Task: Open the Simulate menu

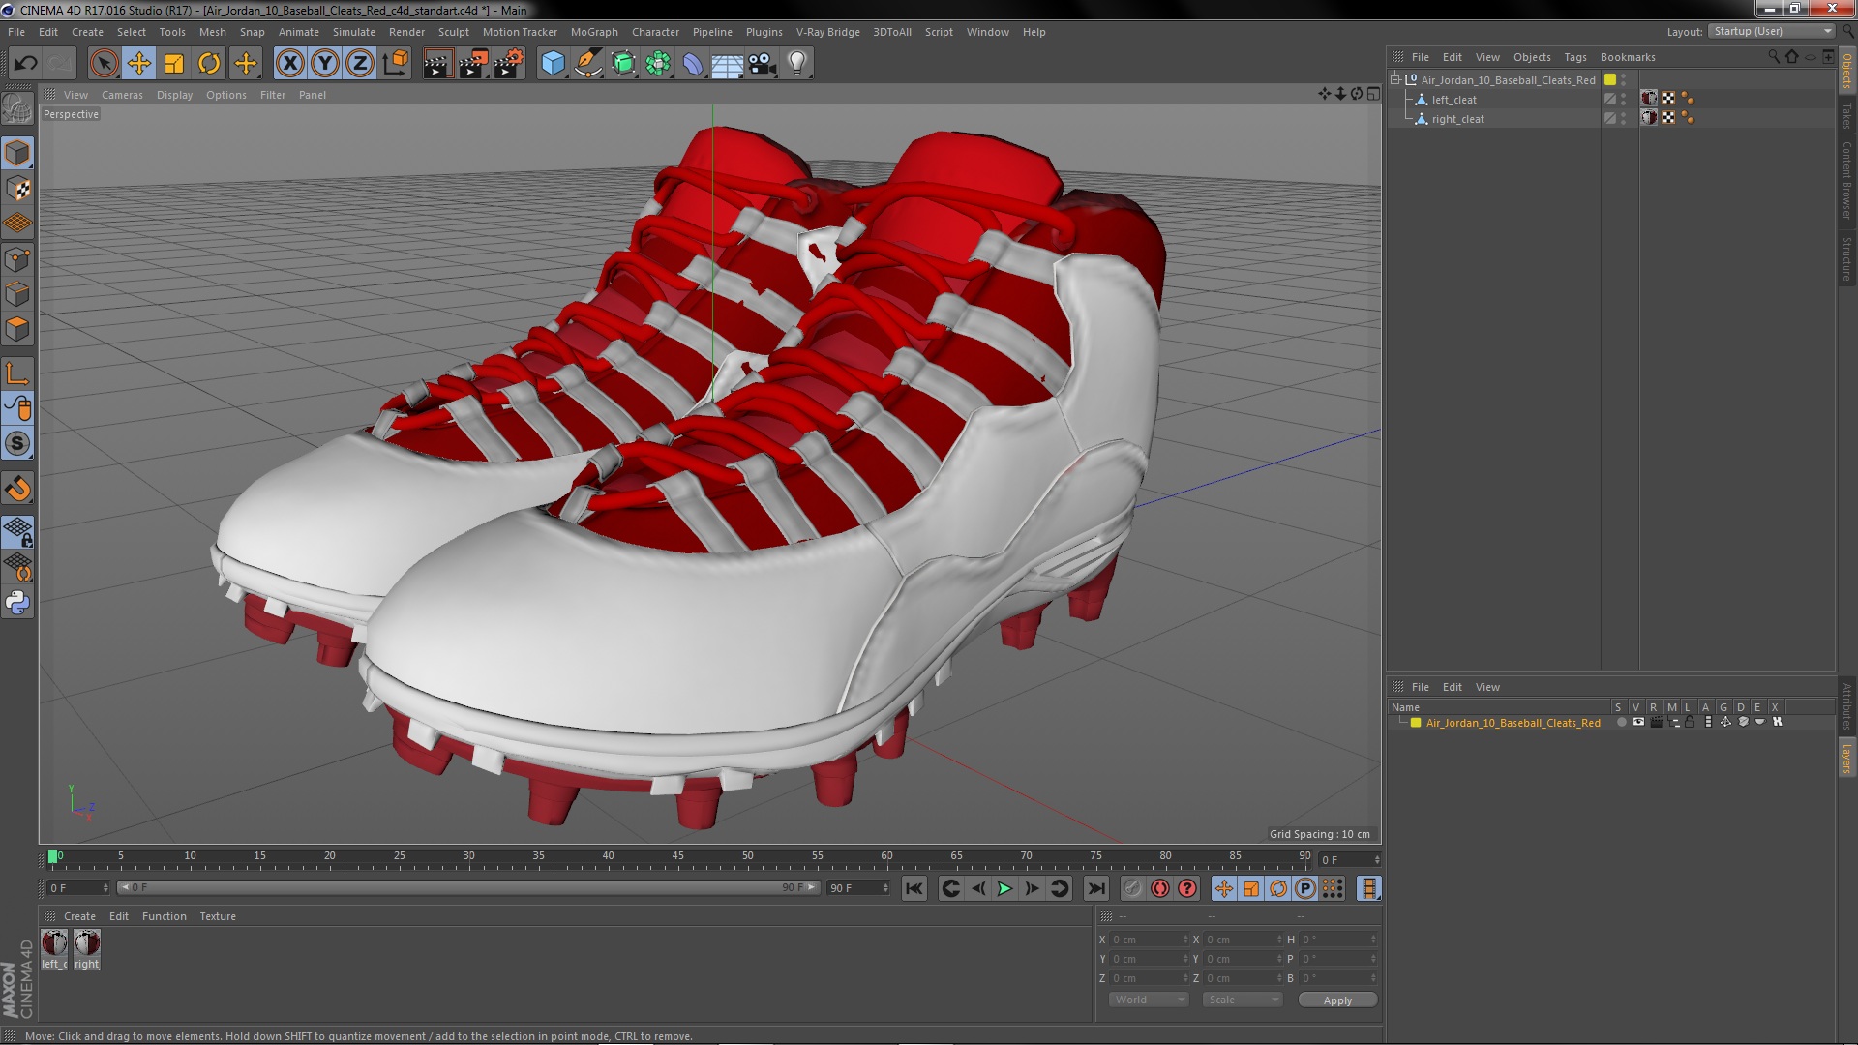Action: pyautogui.click(x=353, y=32)
